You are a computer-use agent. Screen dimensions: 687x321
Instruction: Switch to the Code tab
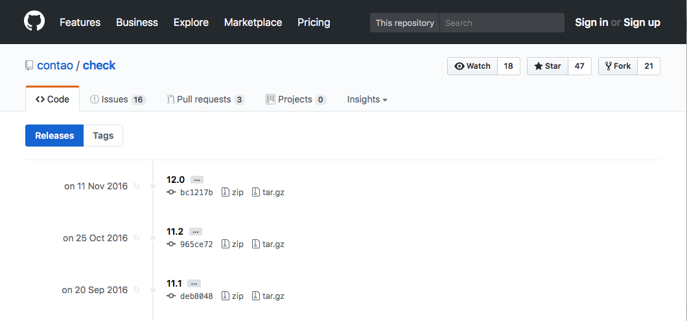pyautogui.click(x=52, y=100)
